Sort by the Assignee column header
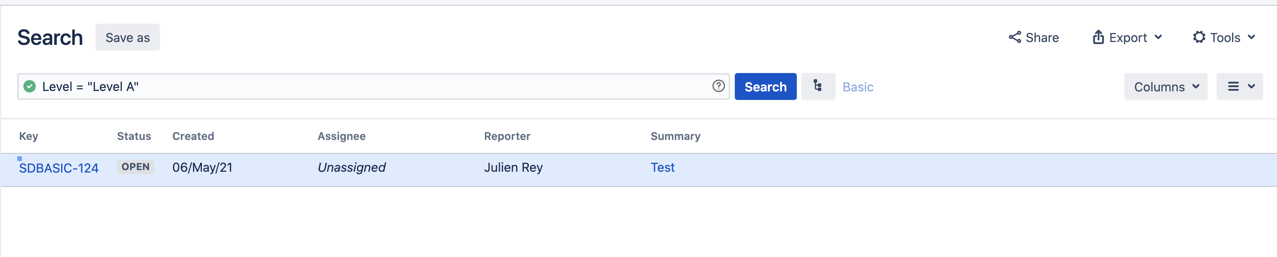This screenshot has width=1277, height=257. [x=341, y=136]
